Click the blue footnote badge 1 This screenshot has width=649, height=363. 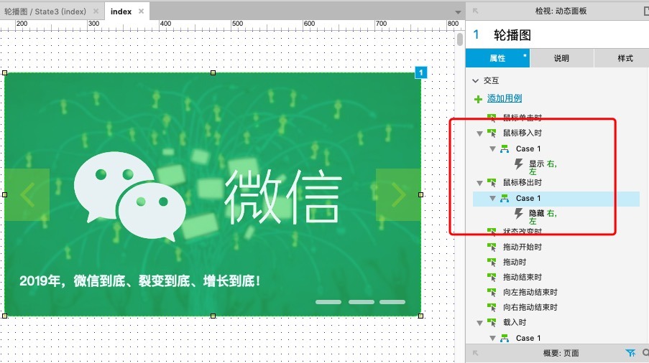[x=420, y=72]
